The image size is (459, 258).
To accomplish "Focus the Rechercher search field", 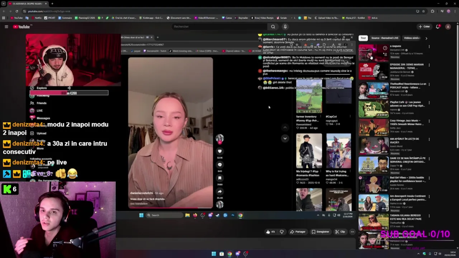I will [x=219, y=27].
